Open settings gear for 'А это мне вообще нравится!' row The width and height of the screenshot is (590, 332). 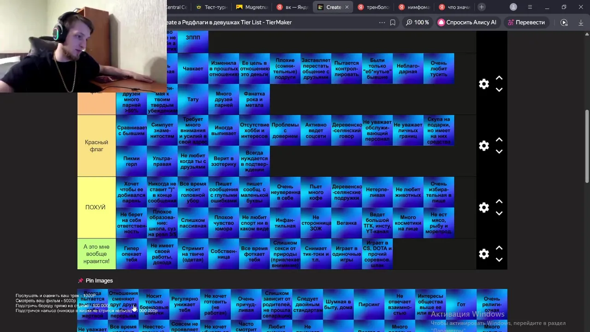click(484, 254)
